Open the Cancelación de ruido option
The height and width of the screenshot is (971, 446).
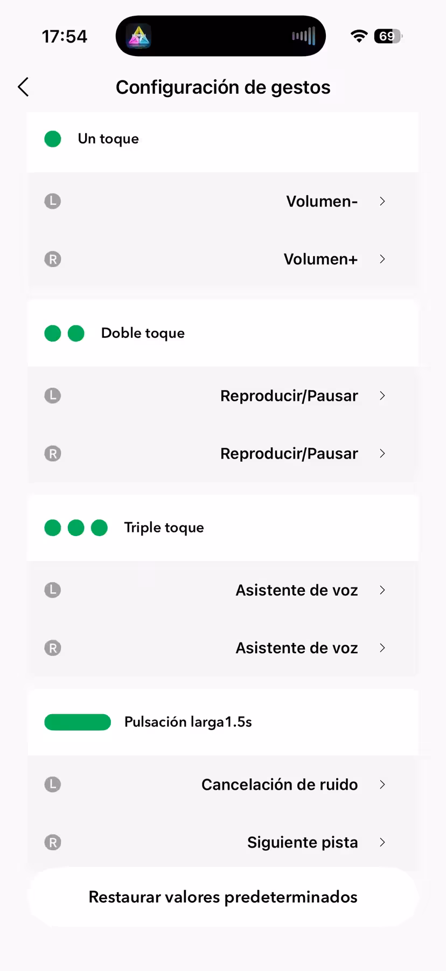(279, 784)
